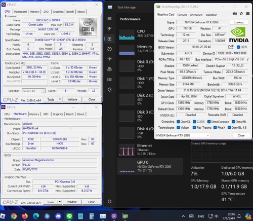Open volume control in system tray
Viewport: 253px width, 221px height.
(x=216, y=216)
